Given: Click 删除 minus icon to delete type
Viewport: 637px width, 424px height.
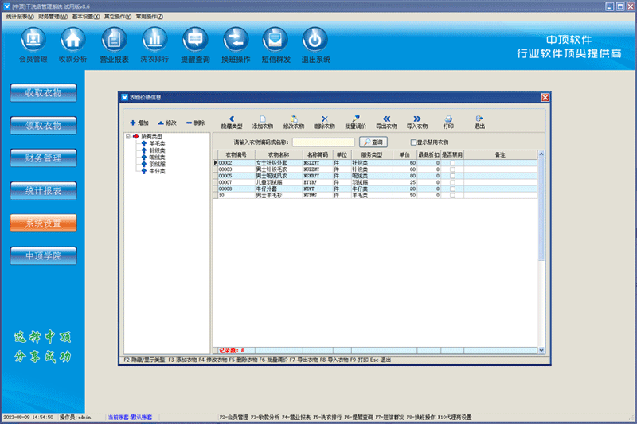Looking at the screenshot, I should pos(189,123).
